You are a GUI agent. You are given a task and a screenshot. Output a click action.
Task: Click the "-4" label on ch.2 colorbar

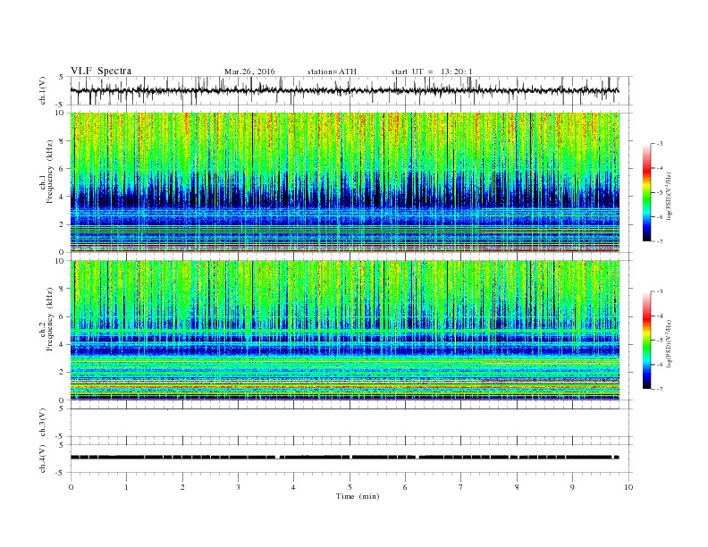tap(660, 316)
